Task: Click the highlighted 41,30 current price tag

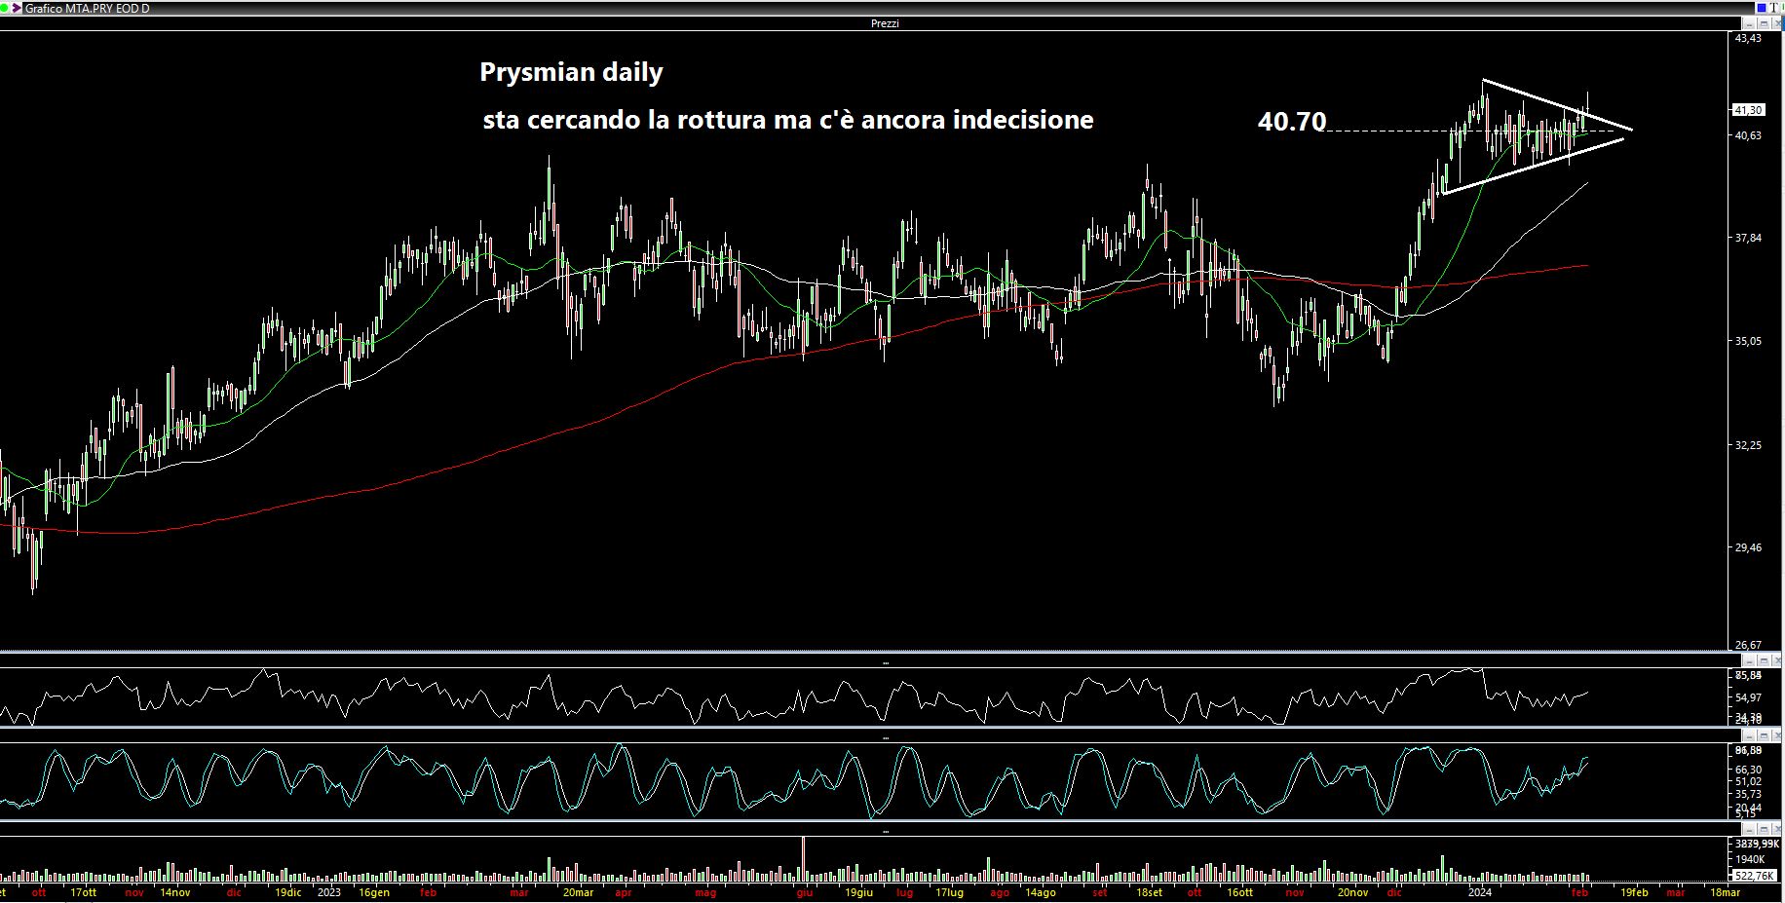Action: [1749, 110]
